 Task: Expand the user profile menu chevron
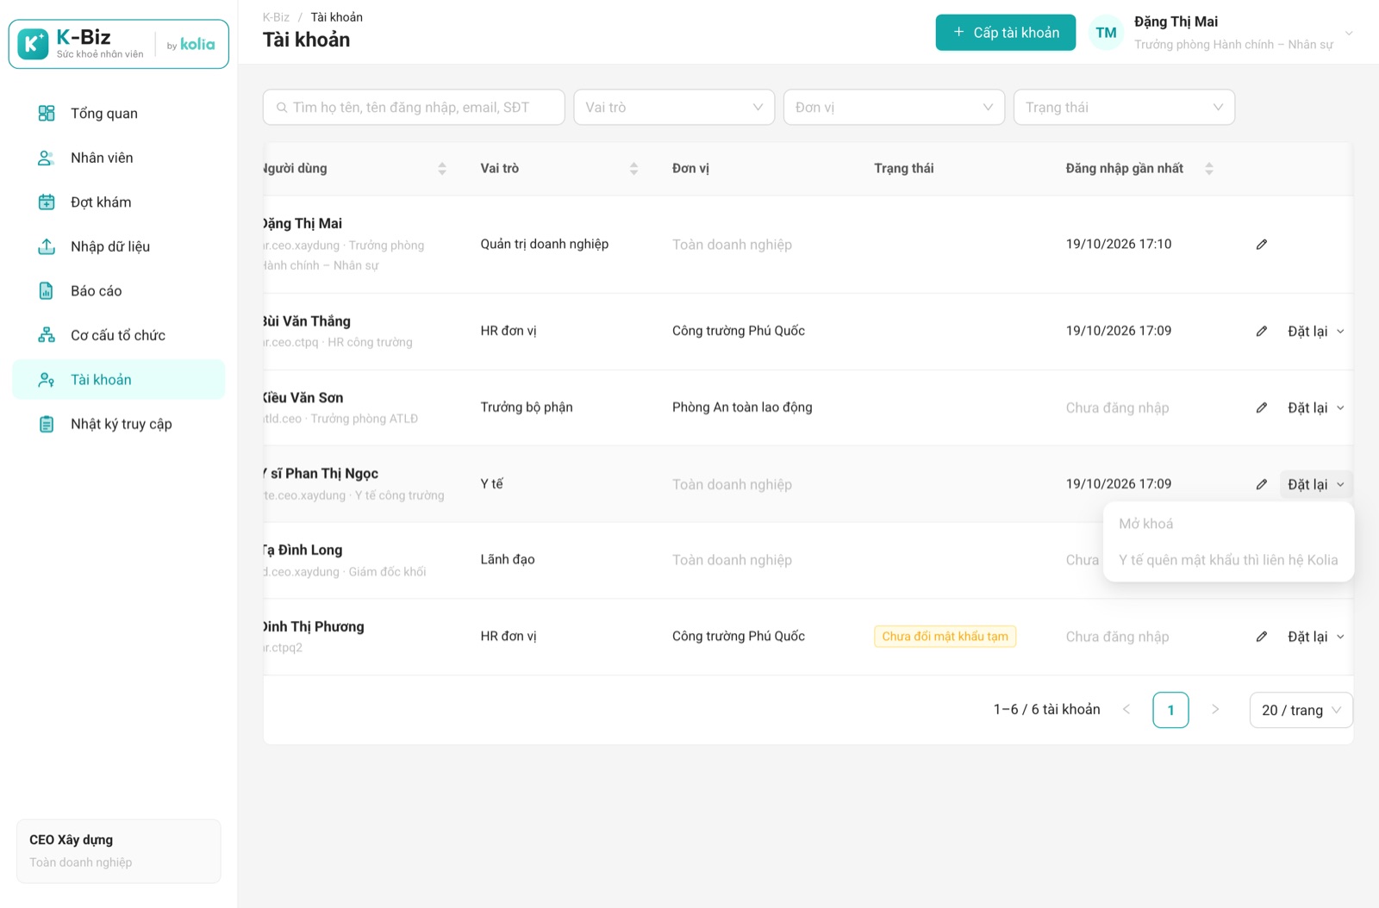1349,34
